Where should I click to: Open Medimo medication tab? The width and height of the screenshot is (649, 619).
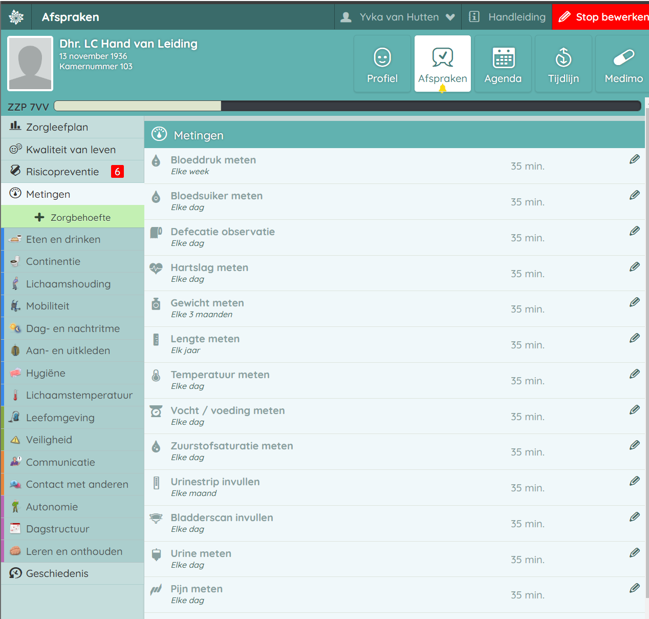(623, 64)
